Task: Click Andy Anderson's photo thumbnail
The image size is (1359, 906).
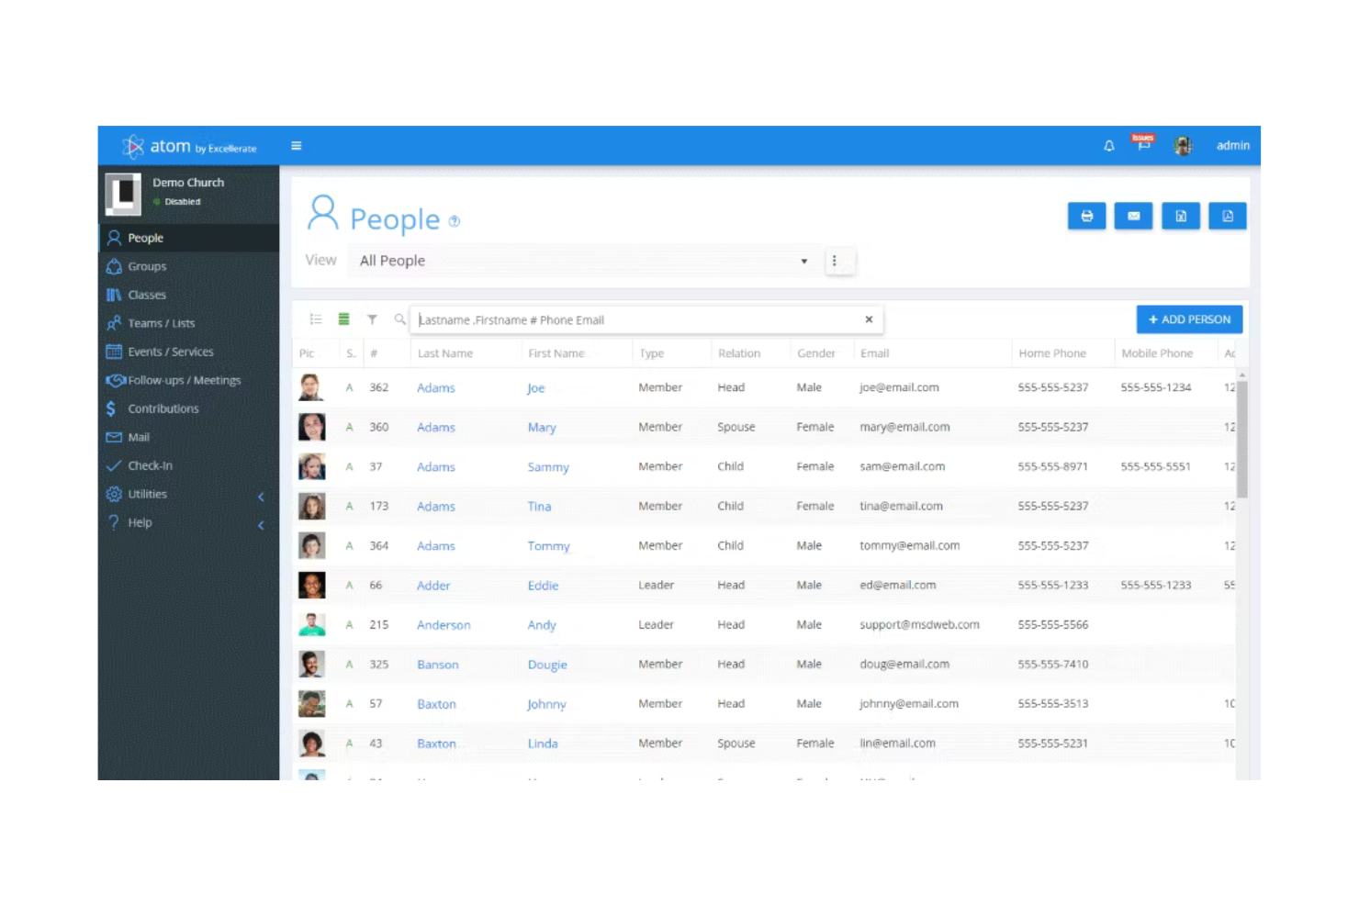Action: (x=312, y=624)
